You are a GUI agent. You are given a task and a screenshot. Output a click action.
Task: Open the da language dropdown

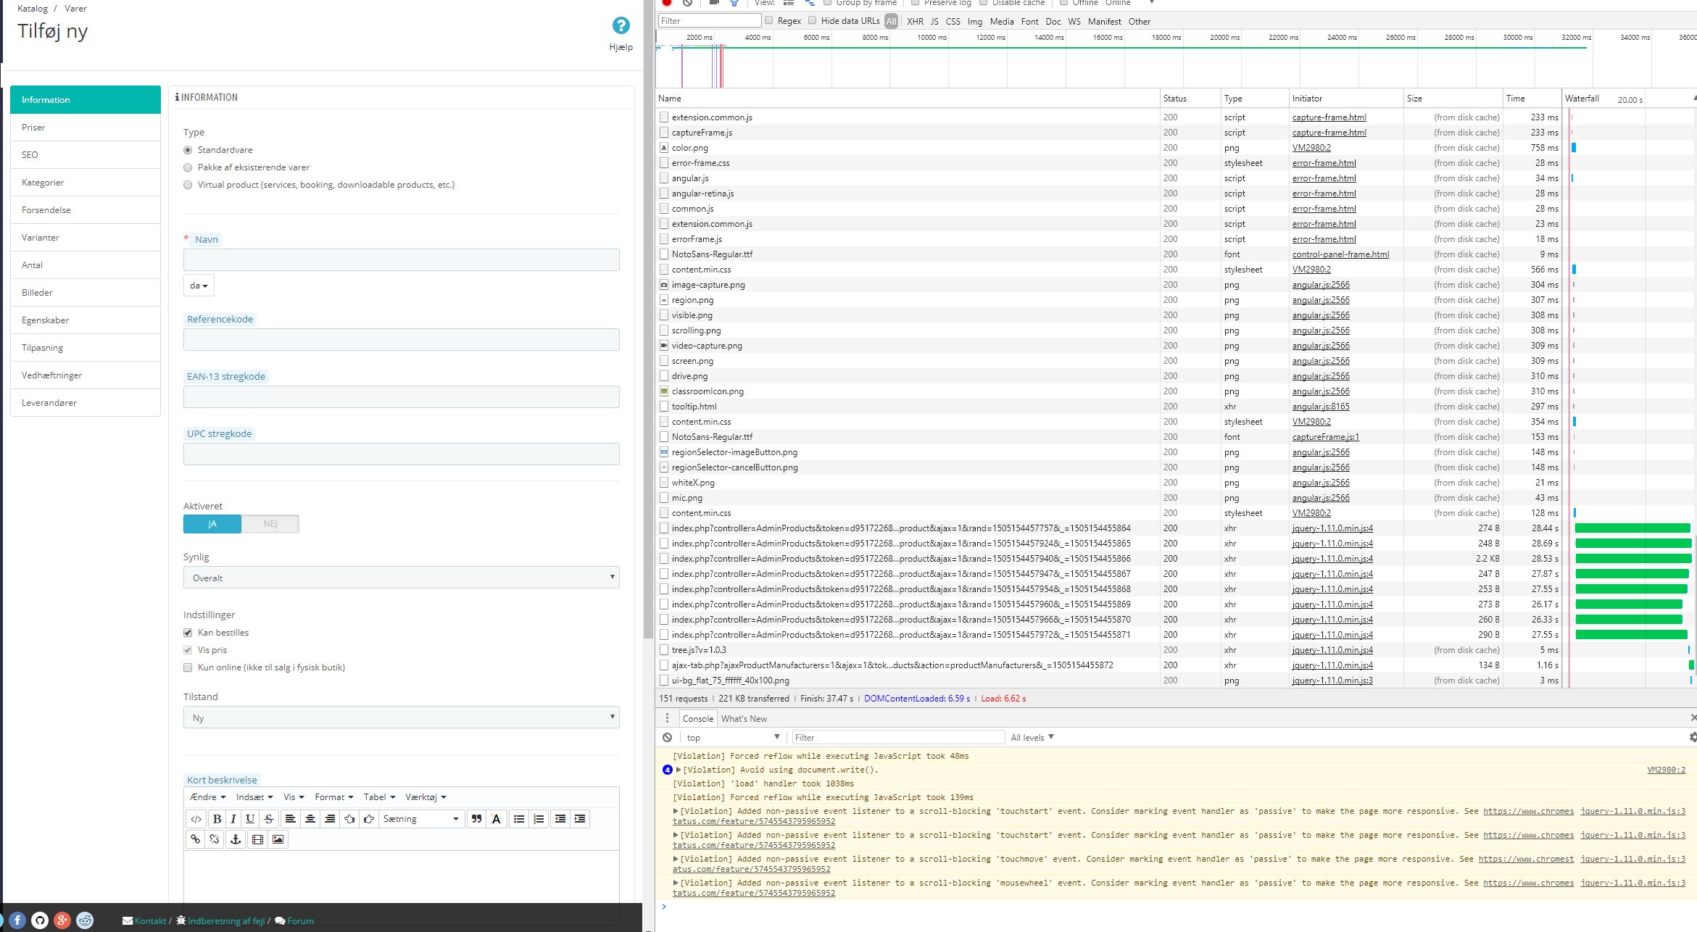tap(199, 286)
